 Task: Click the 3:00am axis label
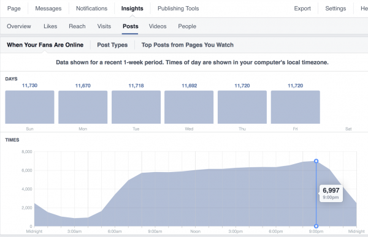pyautogui.click(x=74, y=231)
